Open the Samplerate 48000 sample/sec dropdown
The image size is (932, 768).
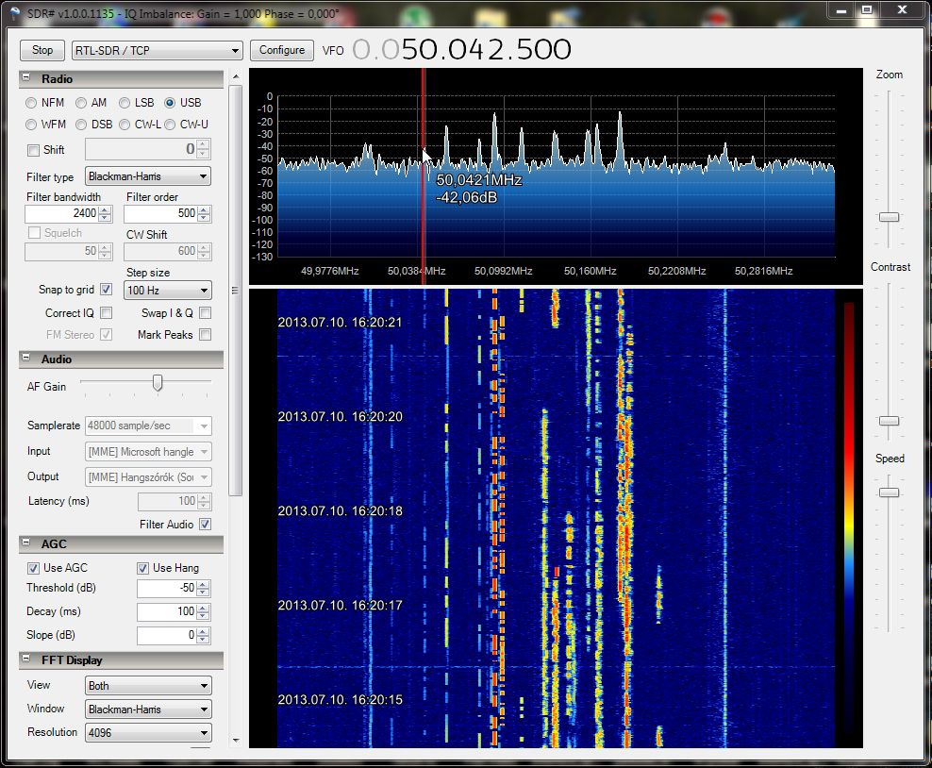[x=148, y=426]
